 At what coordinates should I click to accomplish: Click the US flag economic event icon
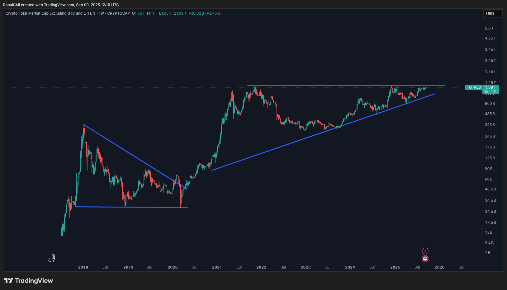coord(425,259)
